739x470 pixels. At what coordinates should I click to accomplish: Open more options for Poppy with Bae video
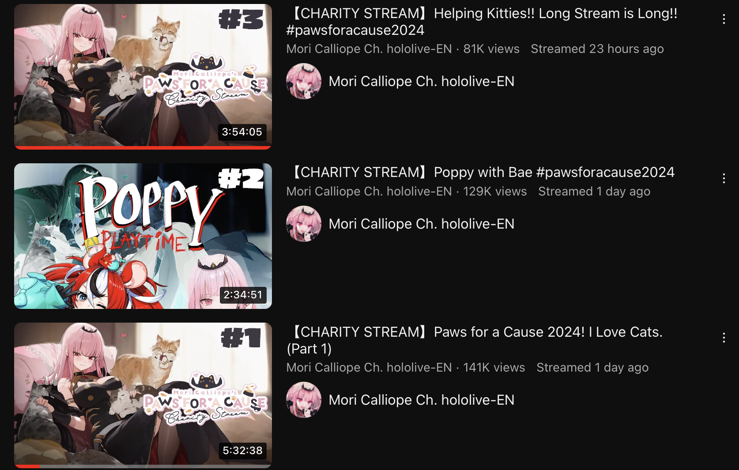point(724,178)
